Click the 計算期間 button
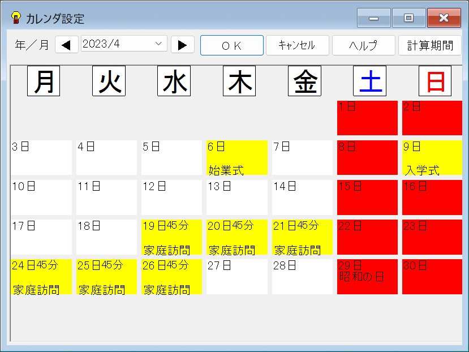This screenshot has width=469, height=352. coord(430,45)
